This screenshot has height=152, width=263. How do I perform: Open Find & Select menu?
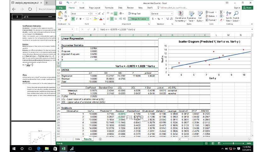tap(236, 16)
